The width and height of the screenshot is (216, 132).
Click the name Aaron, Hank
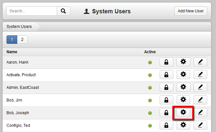(18, 62)
